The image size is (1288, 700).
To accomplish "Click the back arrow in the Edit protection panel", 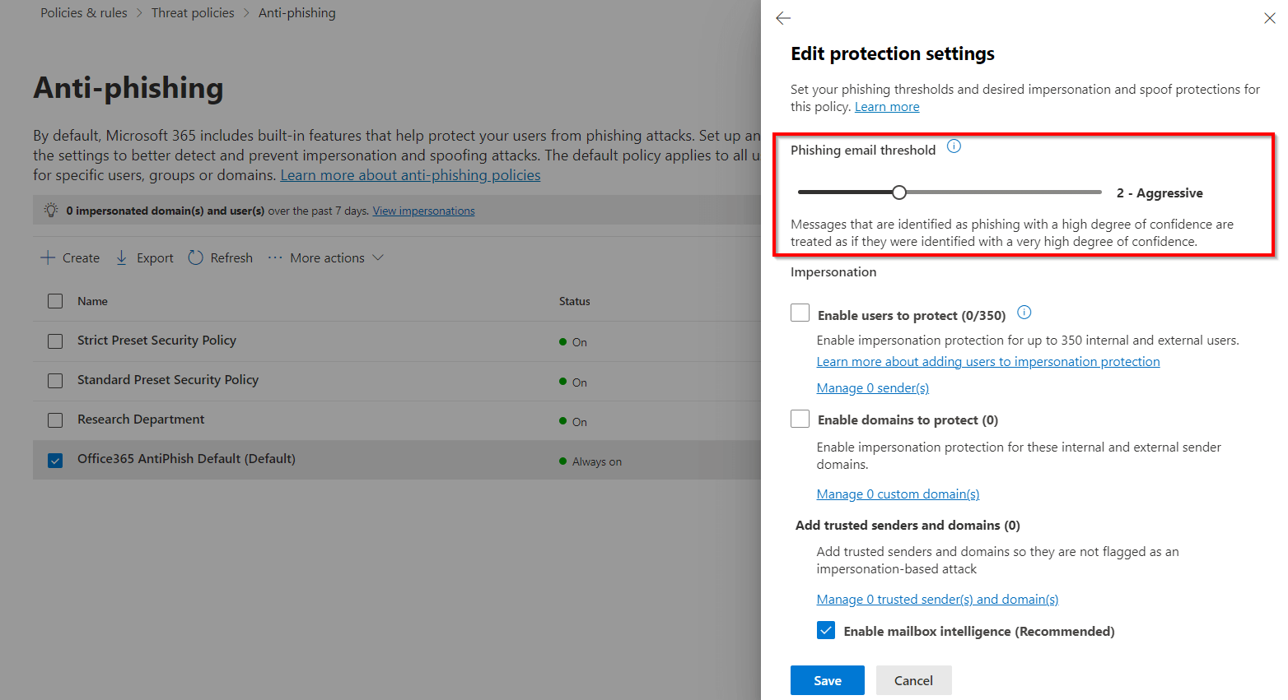I will [x=782, y=17].
